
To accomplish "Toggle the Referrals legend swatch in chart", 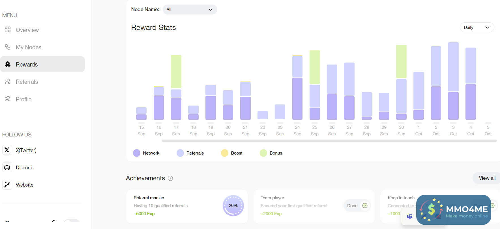I will tap(180, 153).
